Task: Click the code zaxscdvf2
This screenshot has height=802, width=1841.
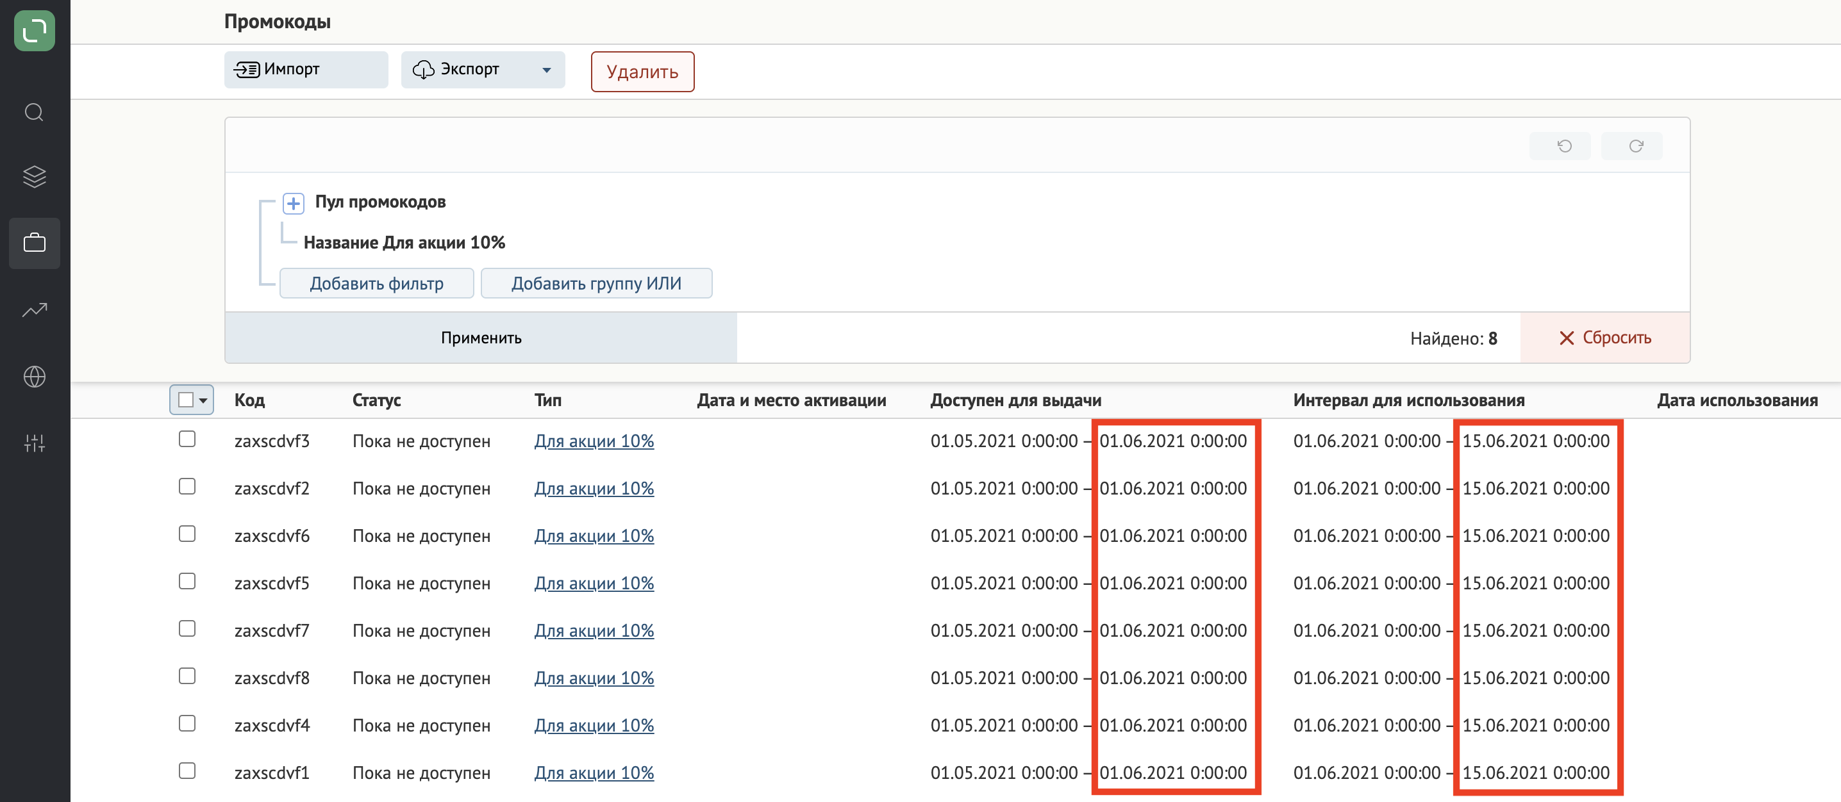Action: click(272, 489)
